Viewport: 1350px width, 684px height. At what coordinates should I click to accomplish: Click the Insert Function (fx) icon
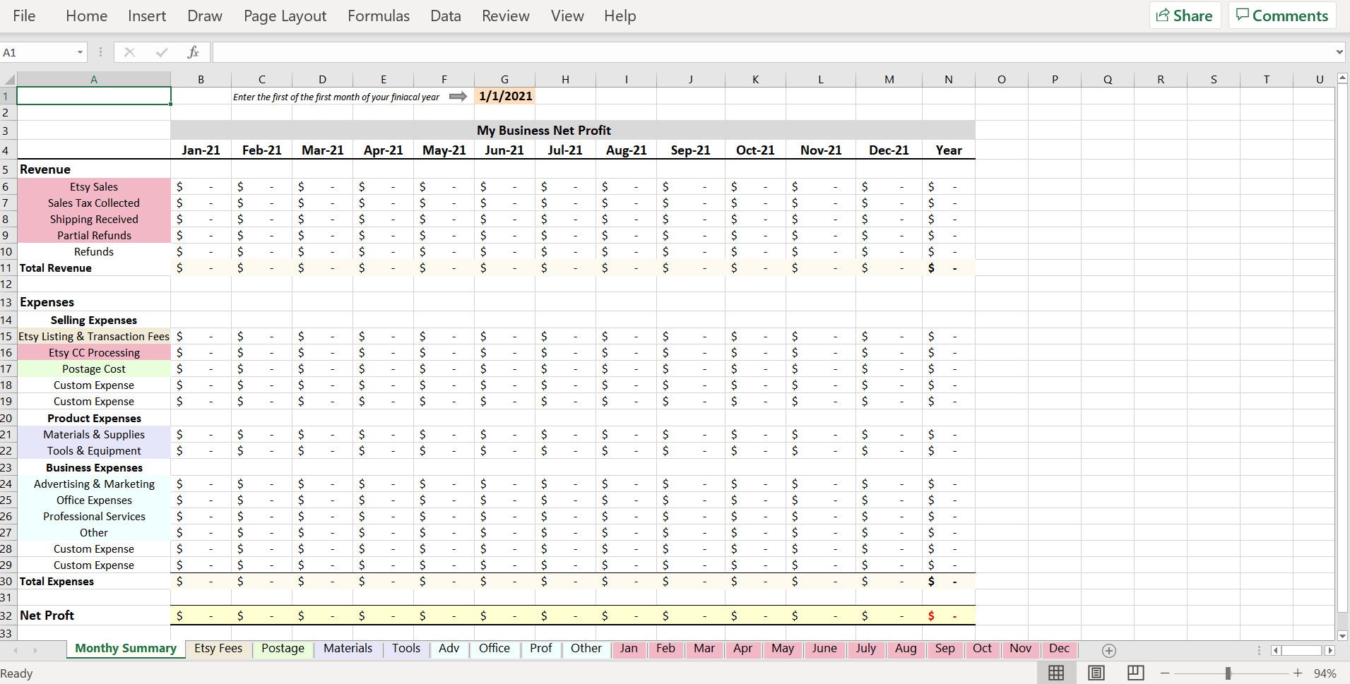[193, 52]
